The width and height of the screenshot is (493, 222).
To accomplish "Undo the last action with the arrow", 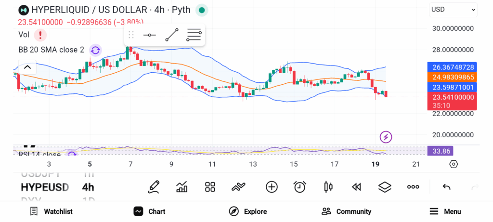I will pyautogui.click(x=446, y=187).
